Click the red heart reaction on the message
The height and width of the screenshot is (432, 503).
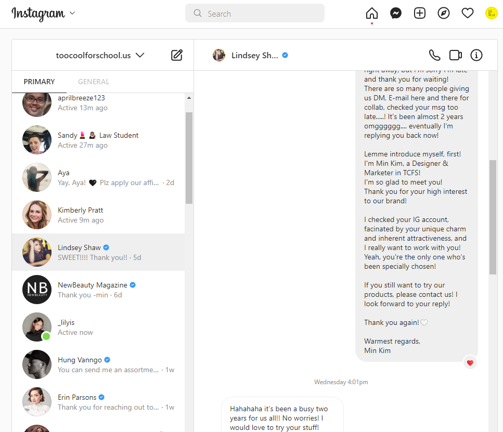coord(470,363)
